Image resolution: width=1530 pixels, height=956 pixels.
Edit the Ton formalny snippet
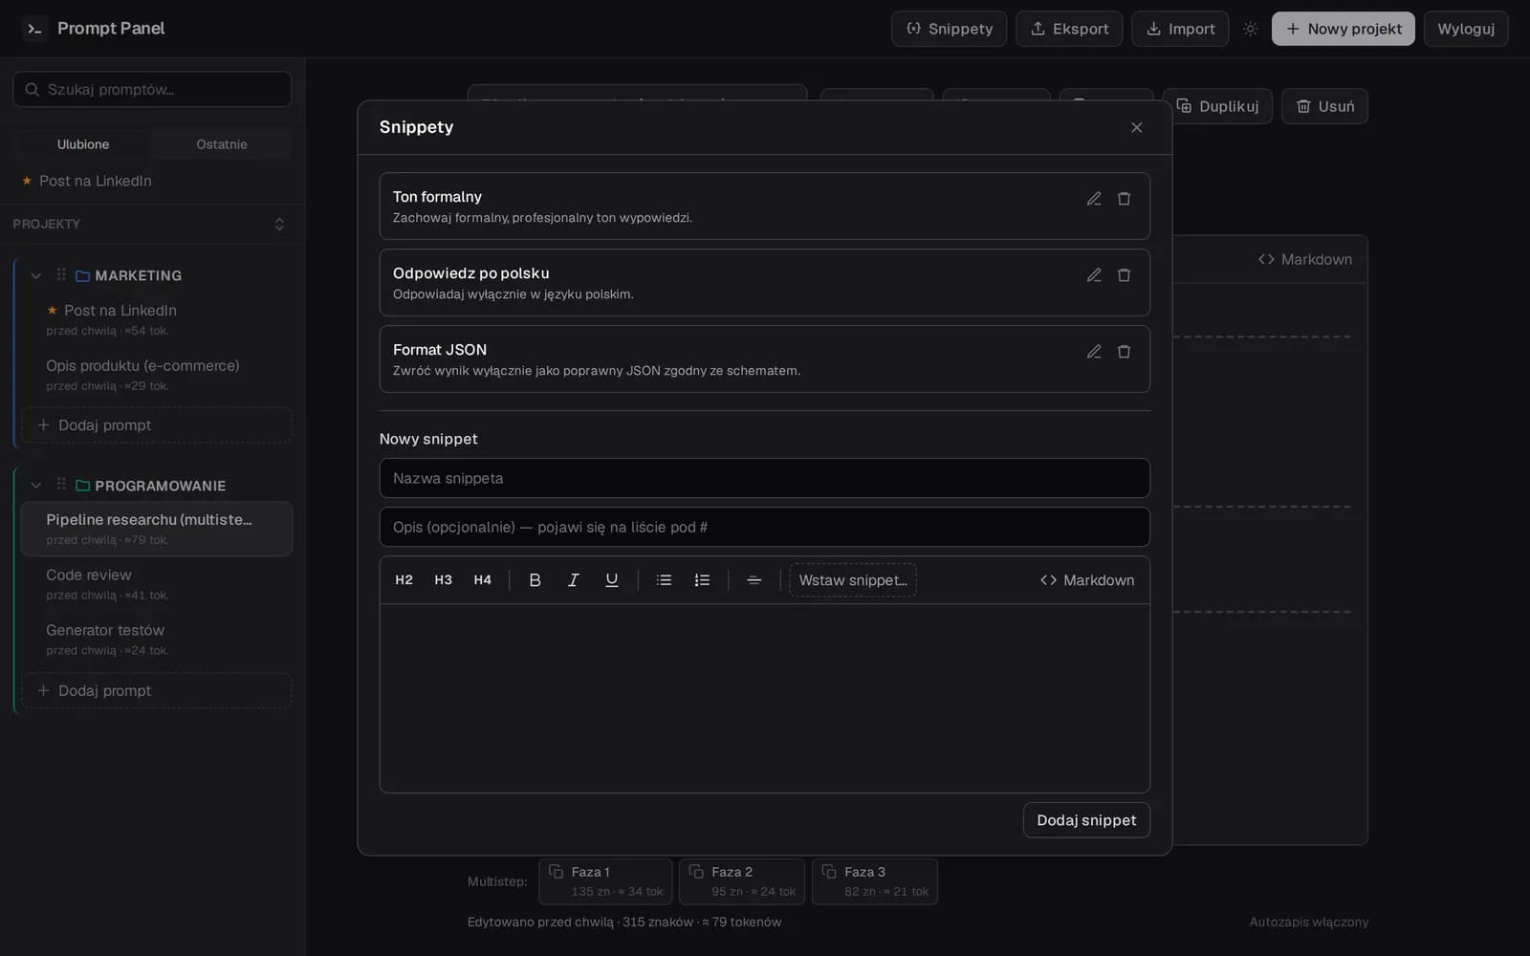[1094, 199]
